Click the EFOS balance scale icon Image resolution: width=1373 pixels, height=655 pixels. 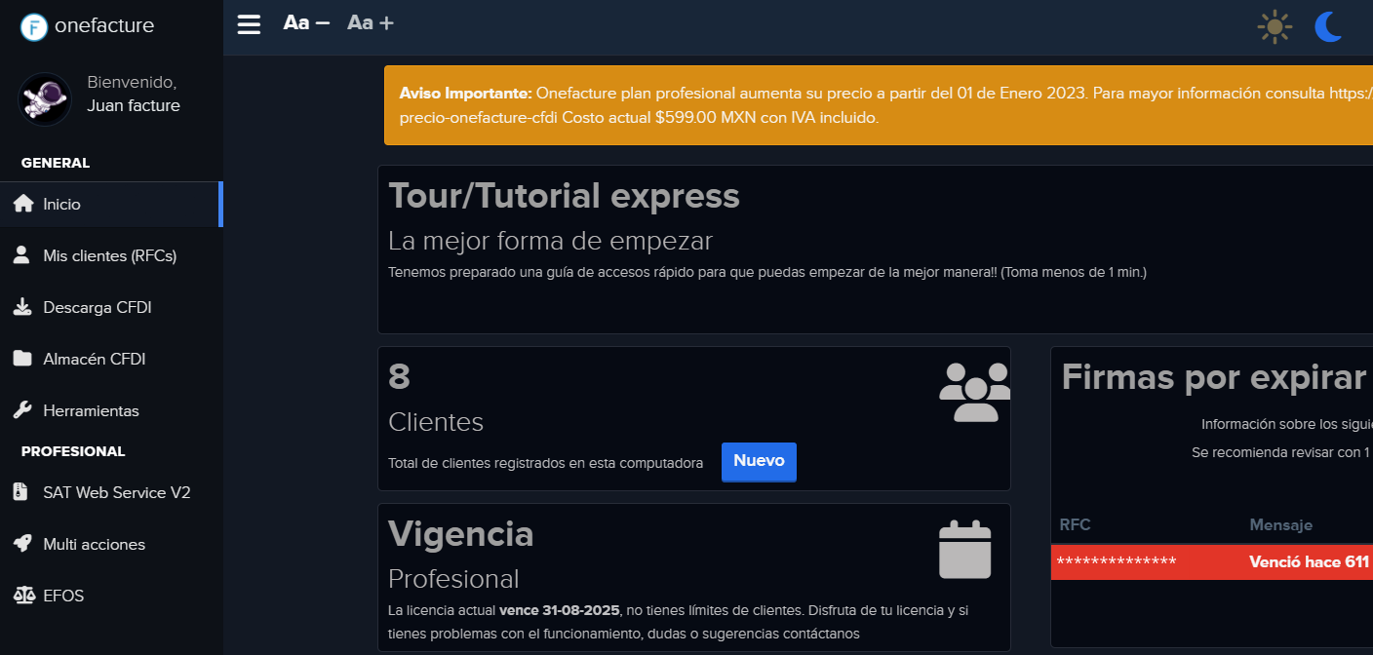22,596
